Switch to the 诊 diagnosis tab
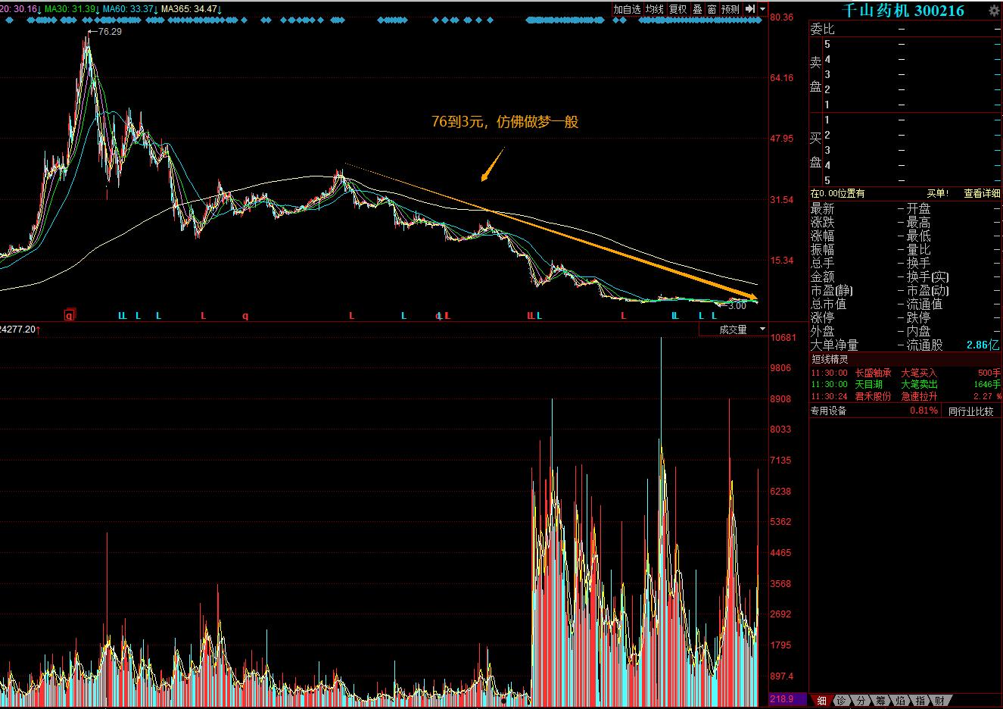The width and height of the screenshot is (1003, 709). tap(841, 701)
